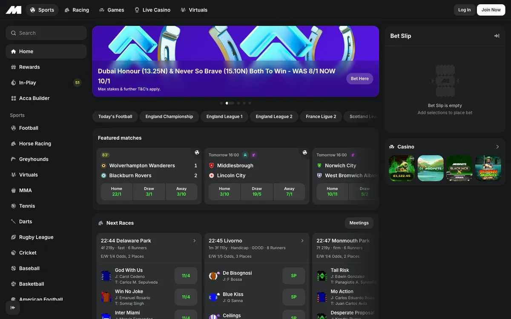Go to the last banner carousel dot
The height and width of the screenshot is (319, 511).
pyautogui.click(x=250, y=103)
